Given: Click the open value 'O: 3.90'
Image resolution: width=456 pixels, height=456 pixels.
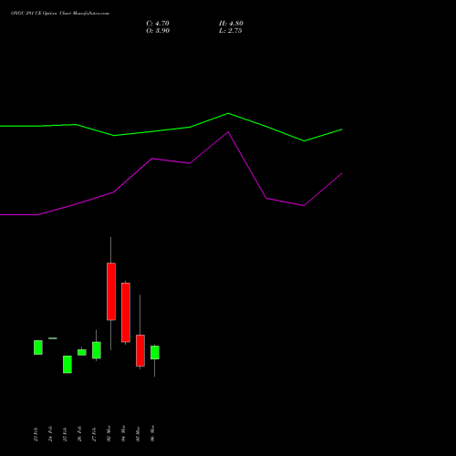Looking at the screenshot, I should pos(158,31).
